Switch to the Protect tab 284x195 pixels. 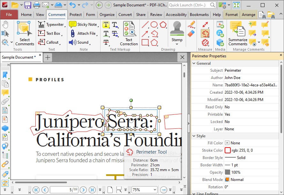click(x=76, y=15)
